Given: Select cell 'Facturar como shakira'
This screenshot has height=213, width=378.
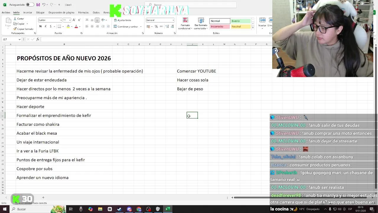Looking at the screenshot, I should [38, 124].
